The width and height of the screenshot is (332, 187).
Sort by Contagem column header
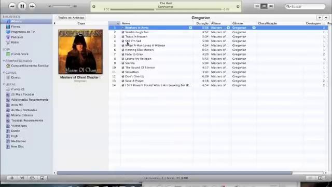pyautogui.click(x=315, y=23)
